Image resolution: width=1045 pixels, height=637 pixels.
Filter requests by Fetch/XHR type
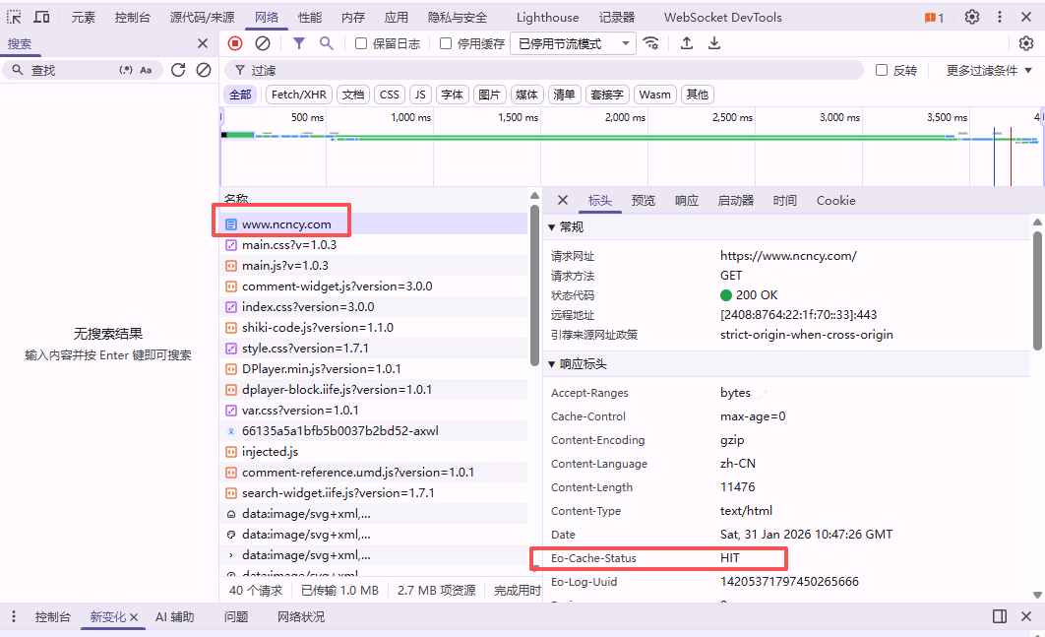point(298,95)
